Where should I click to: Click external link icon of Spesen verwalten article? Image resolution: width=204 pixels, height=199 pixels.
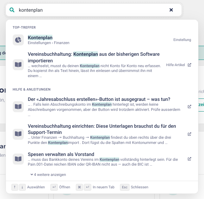pyautogui.click(x=190, y=159)
